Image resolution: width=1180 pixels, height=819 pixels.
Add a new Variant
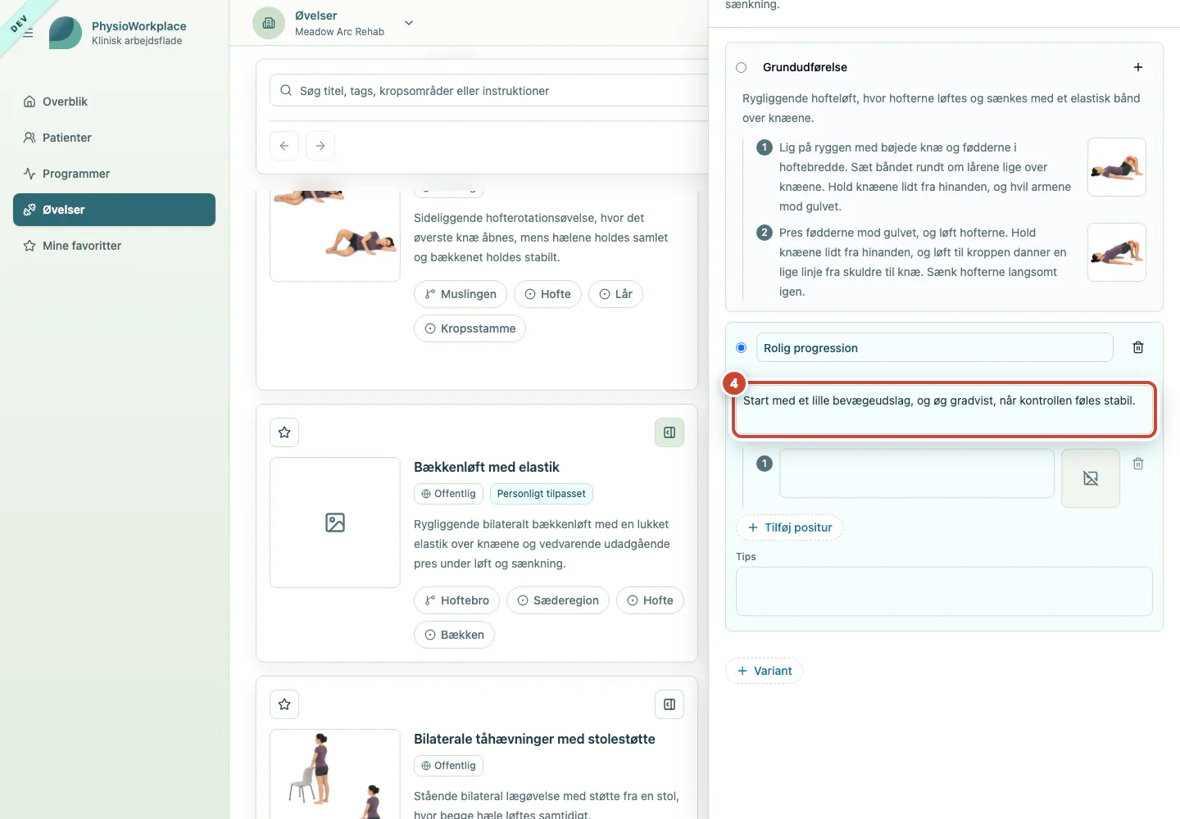(x=764, y=671)
